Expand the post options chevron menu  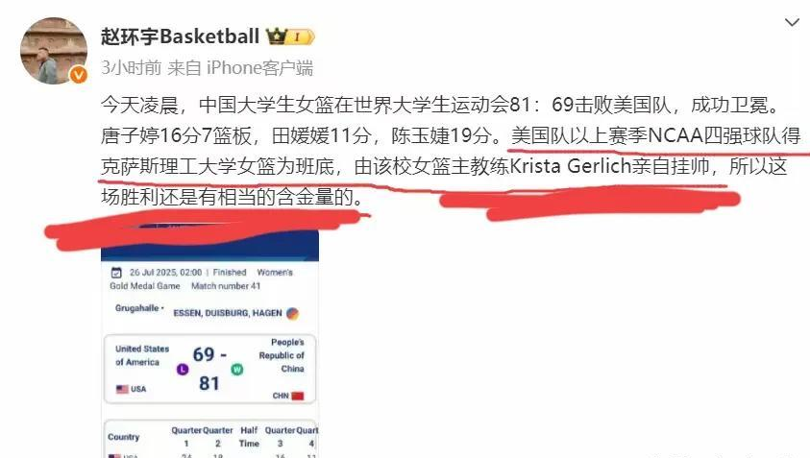[x=792, y=22]
